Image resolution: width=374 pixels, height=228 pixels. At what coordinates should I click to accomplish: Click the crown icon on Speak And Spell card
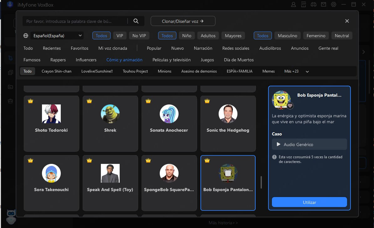pos(89,160)
